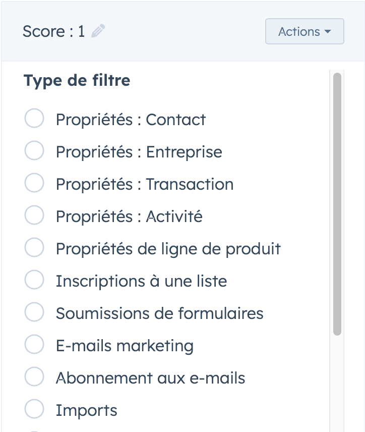Select Abonnement aux e-mails radio button

click(x=34, y=376)
